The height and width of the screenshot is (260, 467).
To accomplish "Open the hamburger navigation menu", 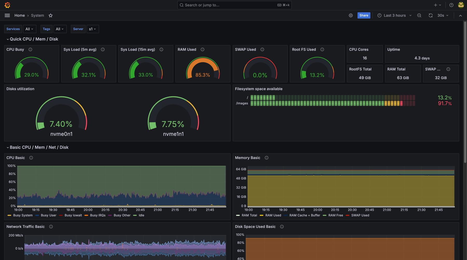I will click(7, 16).
